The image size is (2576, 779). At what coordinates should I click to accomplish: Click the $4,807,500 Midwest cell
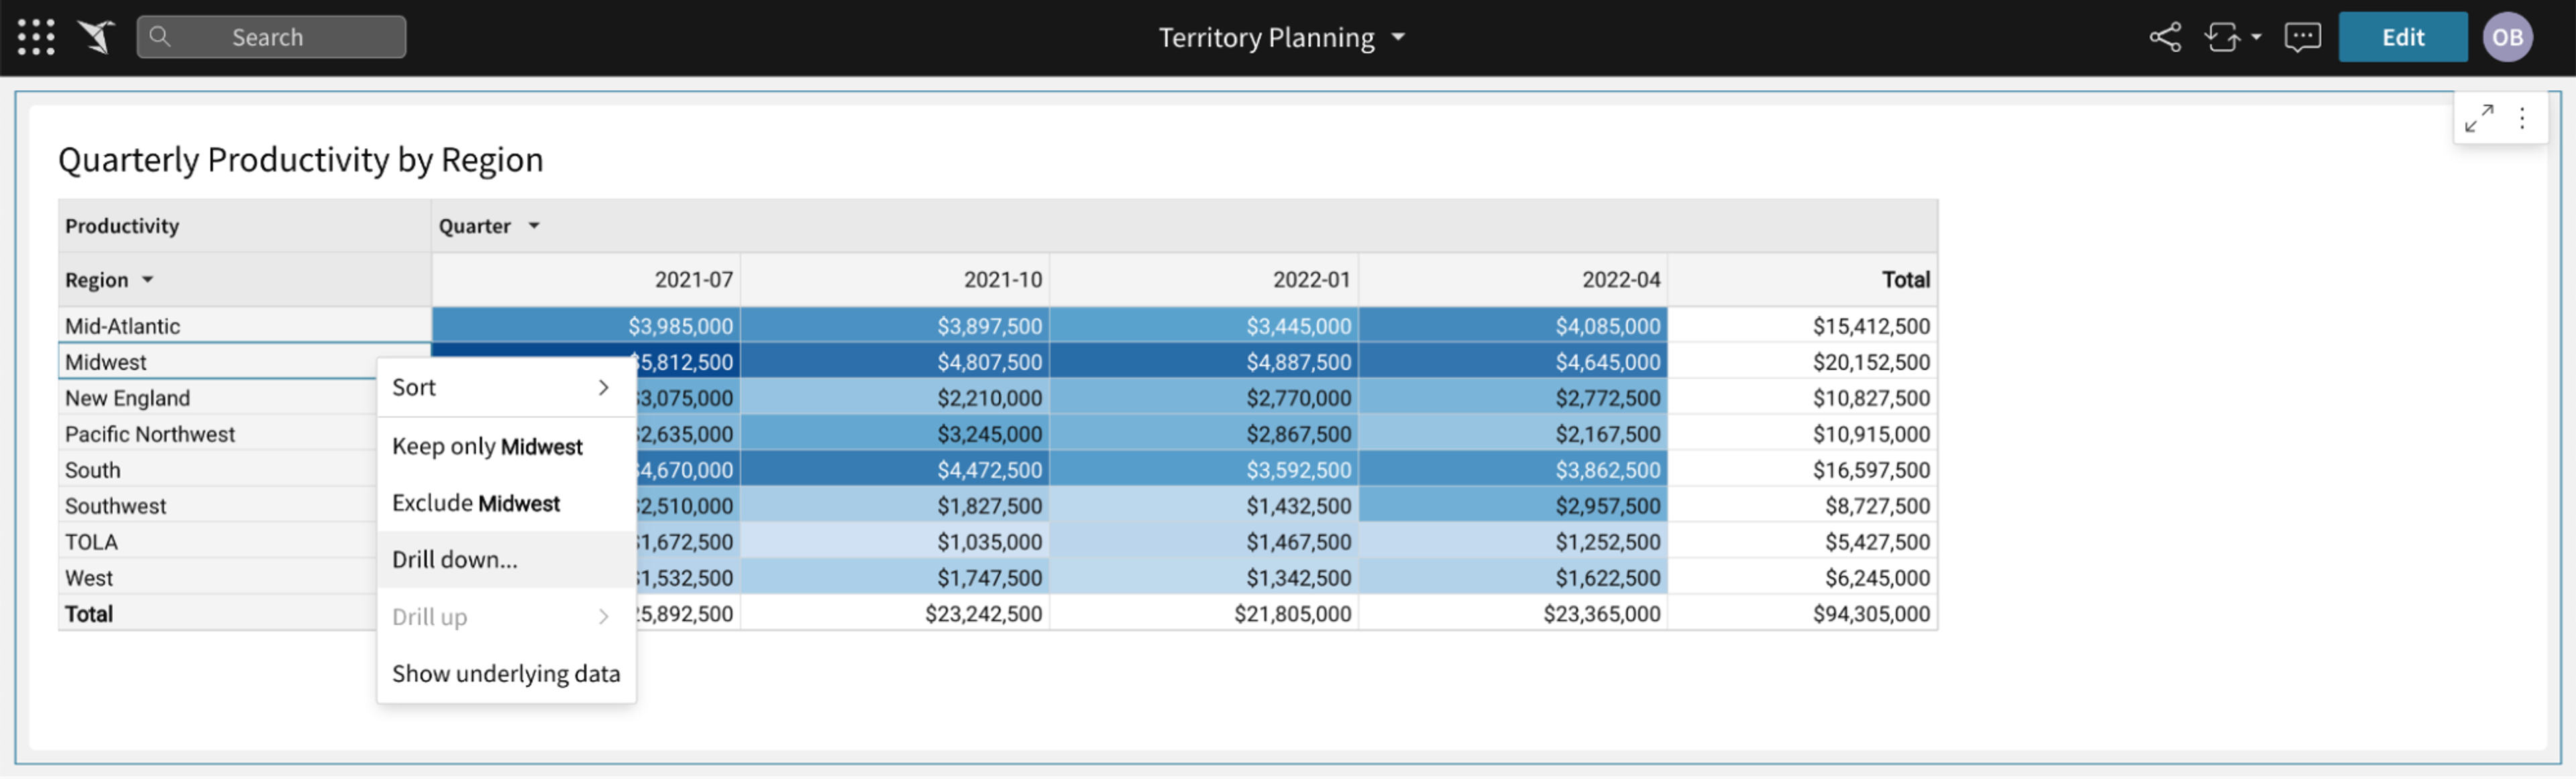[895, 361]
